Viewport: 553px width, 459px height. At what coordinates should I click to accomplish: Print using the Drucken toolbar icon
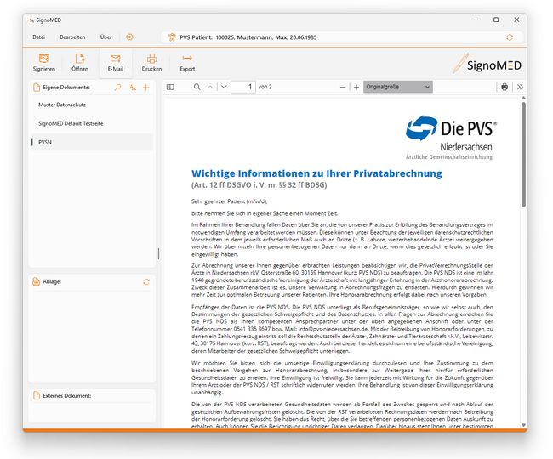click(x=152, y=58)
